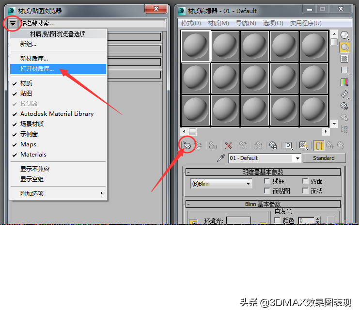Image resolution: width=359 pixels, height=315 pixels.
Task: Choose 新组... in the menu
Action: pyautogui.click(x=58, y=44)
